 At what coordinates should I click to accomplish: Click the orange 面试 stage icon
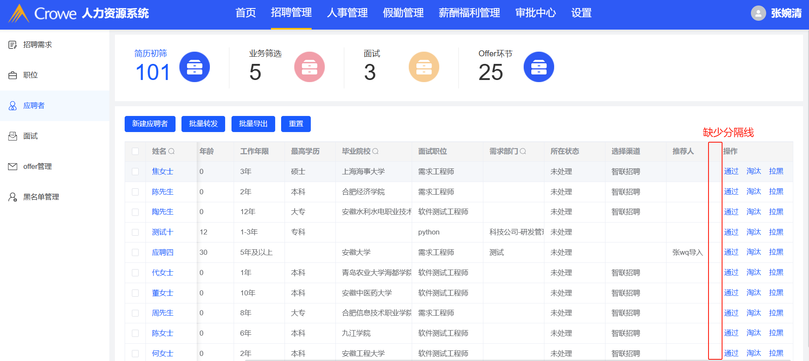(424, 67)
